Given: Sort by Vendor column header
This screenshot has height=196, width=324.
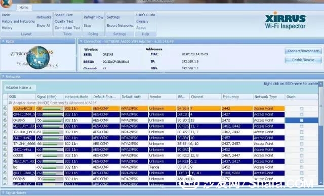Looking at the screenshot, I should 163,97.
